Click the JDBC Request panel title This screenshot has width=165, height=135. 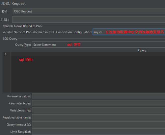click(x=13, y=4)
